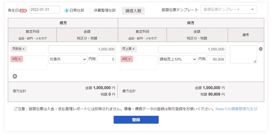Click the blue 登録 button

click(x=136, y=120)
